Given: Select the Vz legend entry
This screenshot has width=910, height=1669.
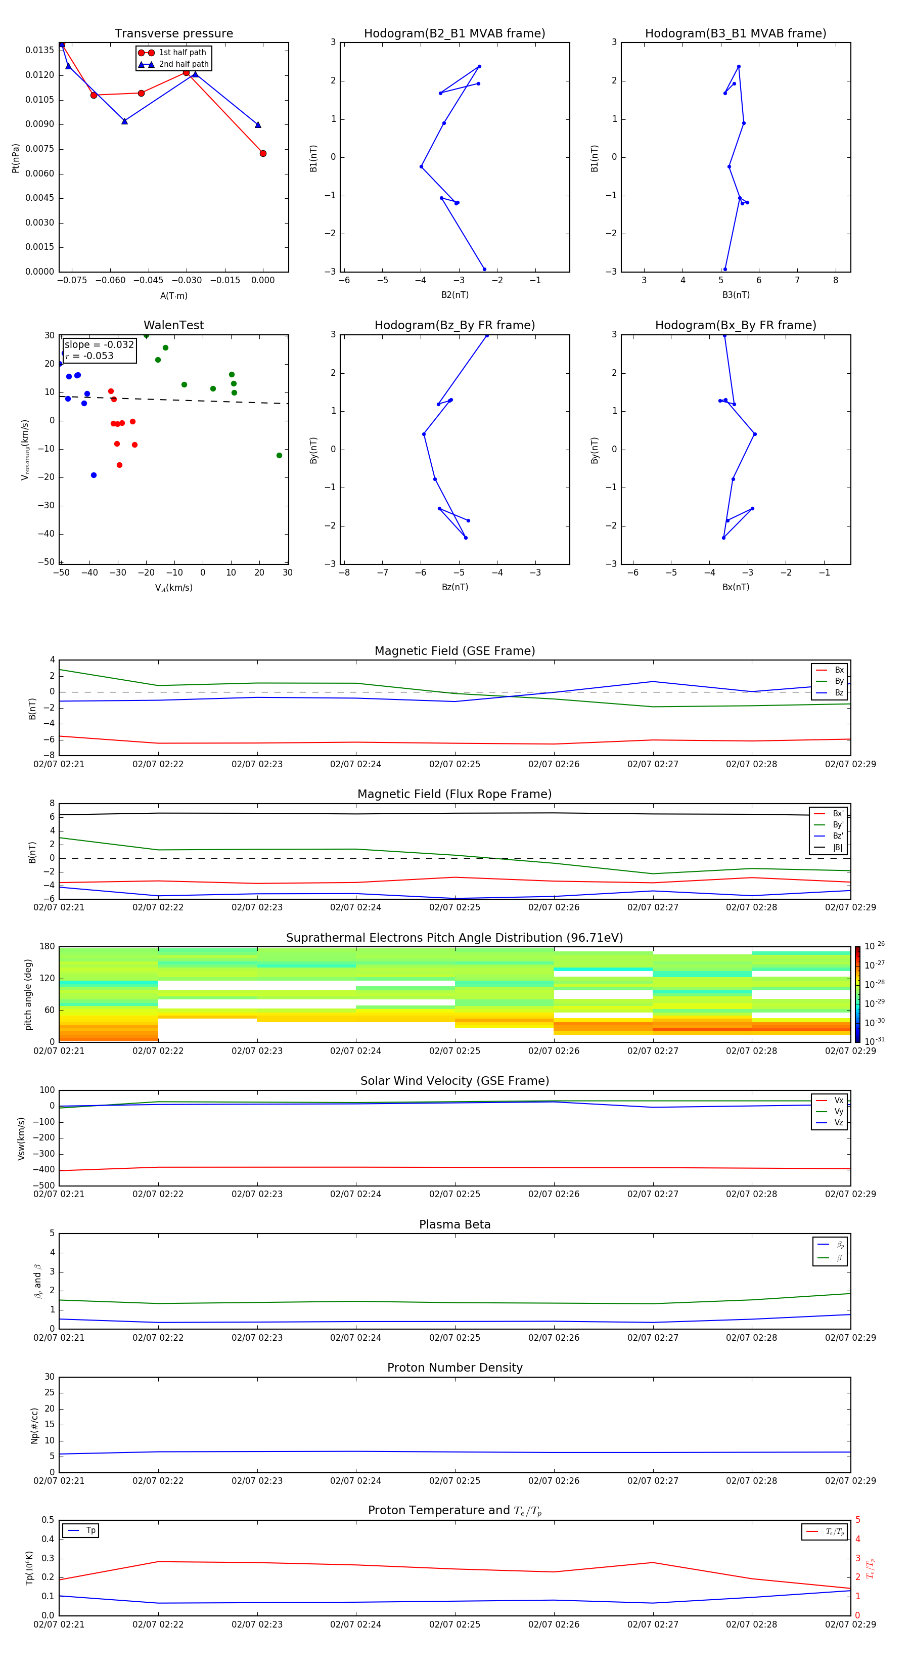Looking at the screenshot, I should 830,1123.
